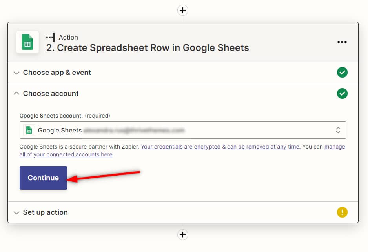The image size is (368, 252).
Task: Click small Sheets icon in account field
Action: (29, 131)
